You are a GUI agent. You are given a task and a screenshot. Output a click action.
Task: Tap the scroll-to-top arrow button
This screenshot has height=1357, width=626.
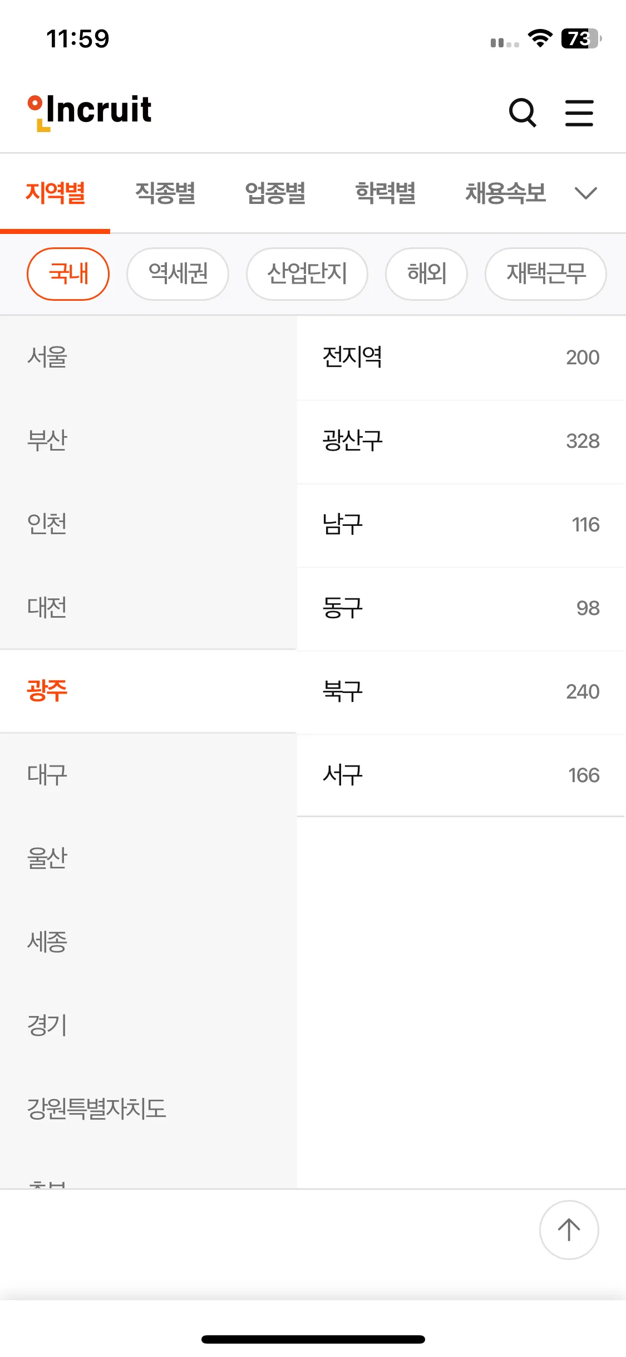569,1229
